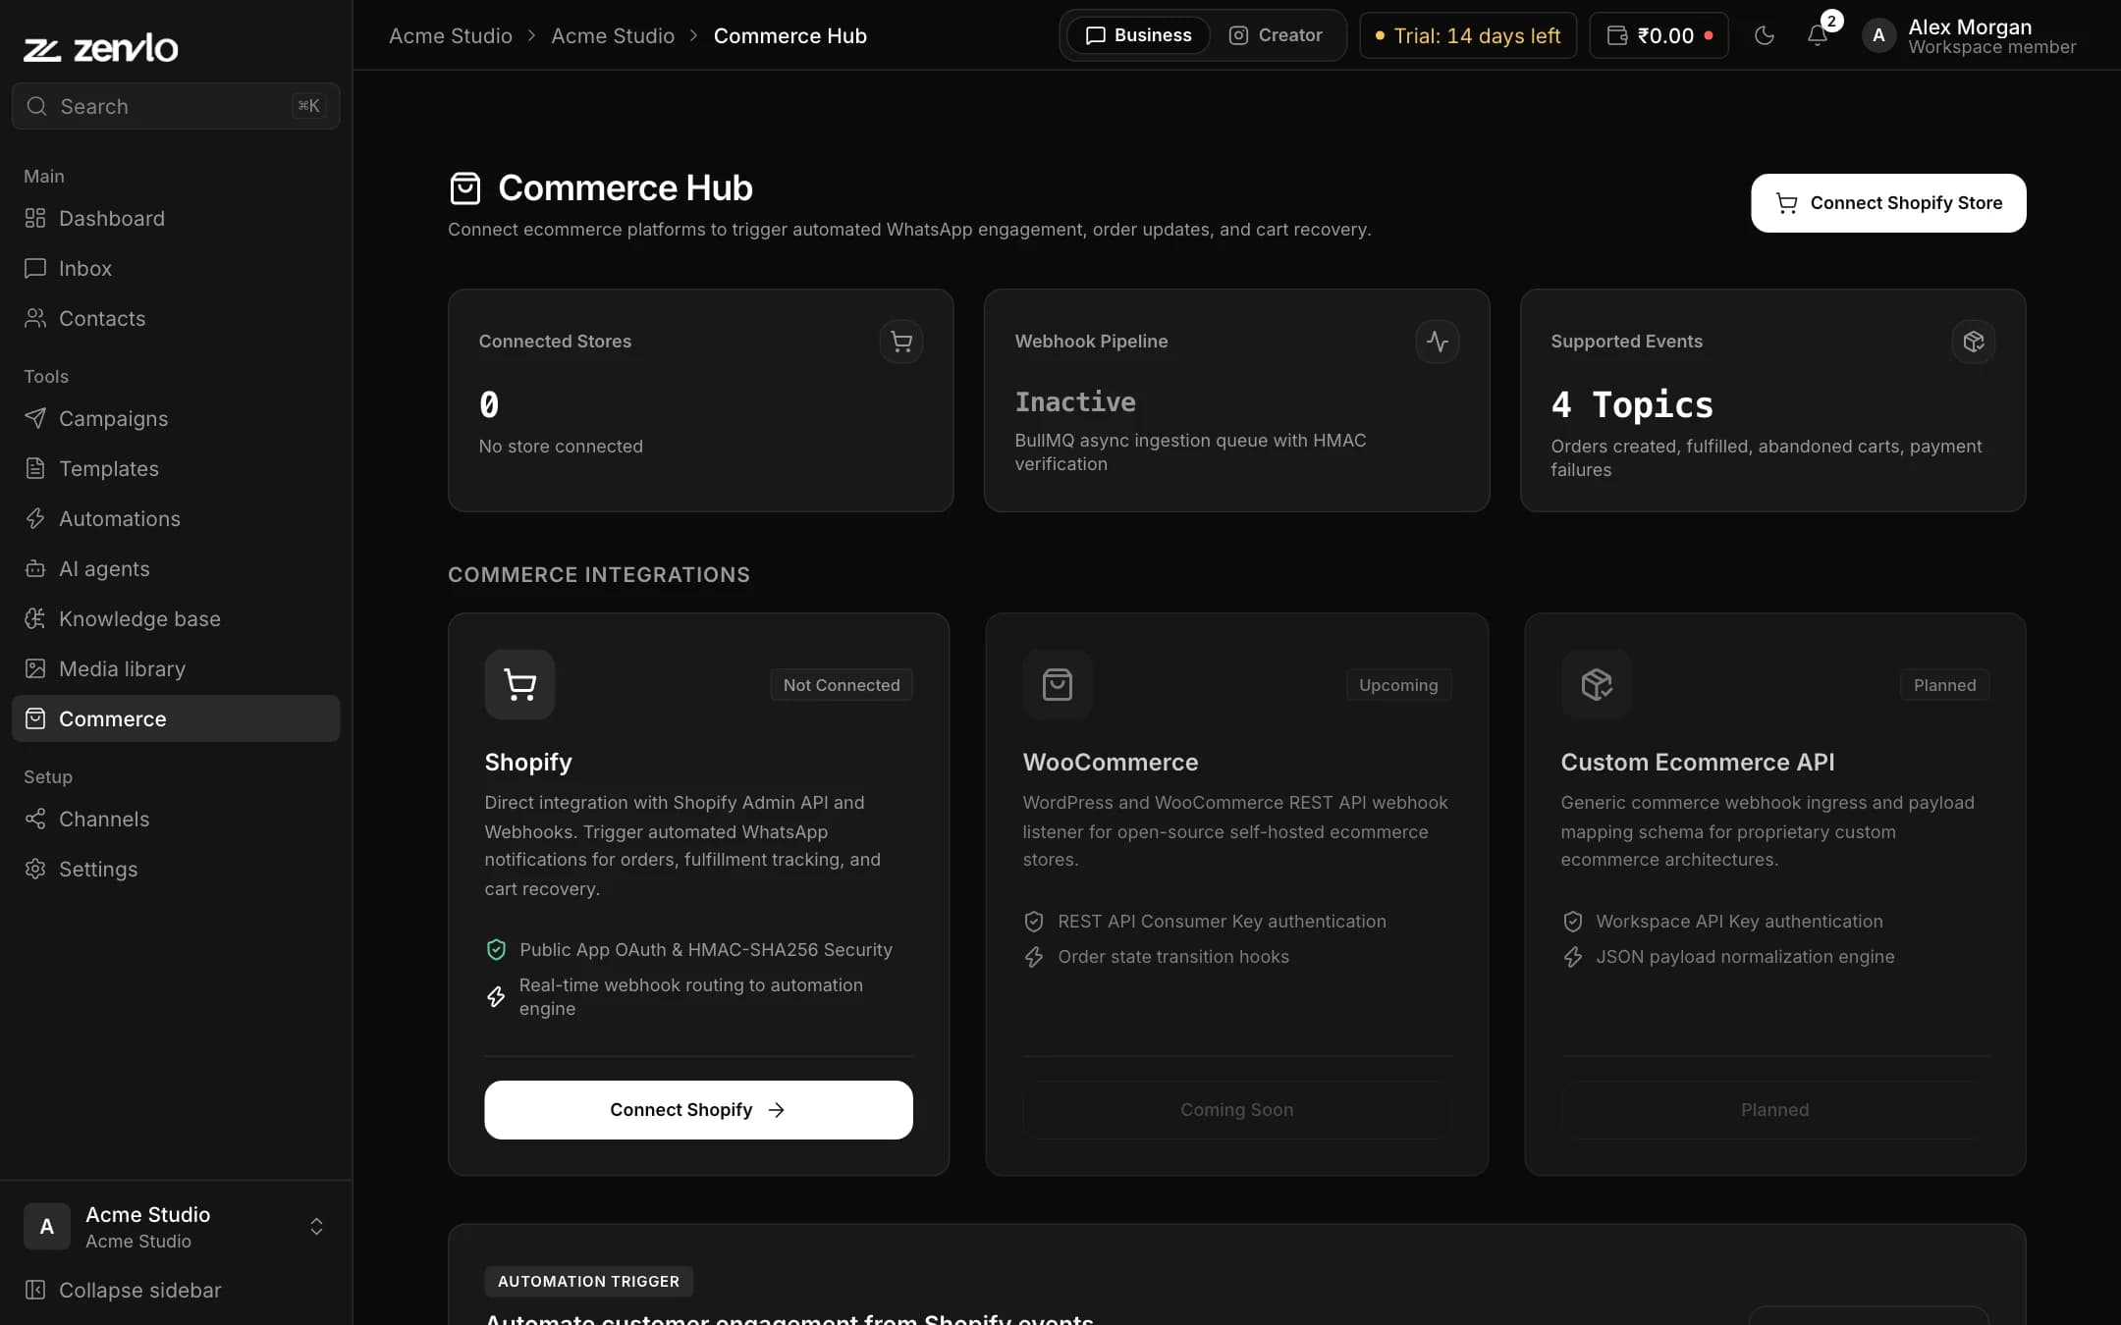
Task: Click the Not Connected status badge
Action: [x=842, y=685]
